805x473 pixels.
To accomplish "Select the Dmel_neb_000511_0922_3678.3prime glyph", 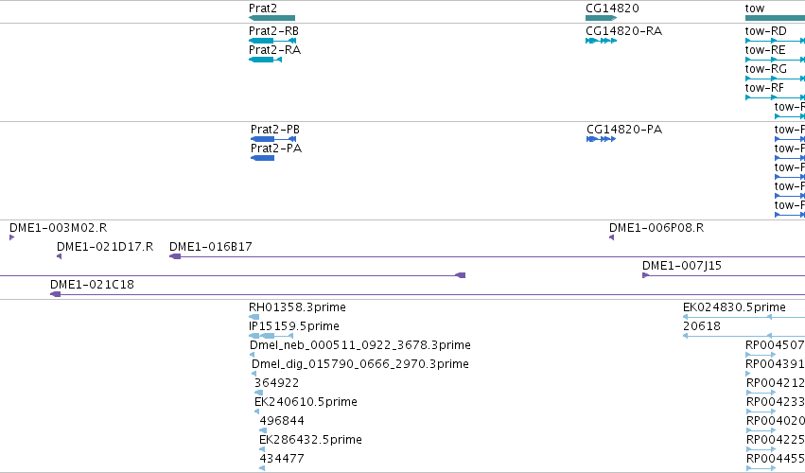I will click(x=252, y=355).
